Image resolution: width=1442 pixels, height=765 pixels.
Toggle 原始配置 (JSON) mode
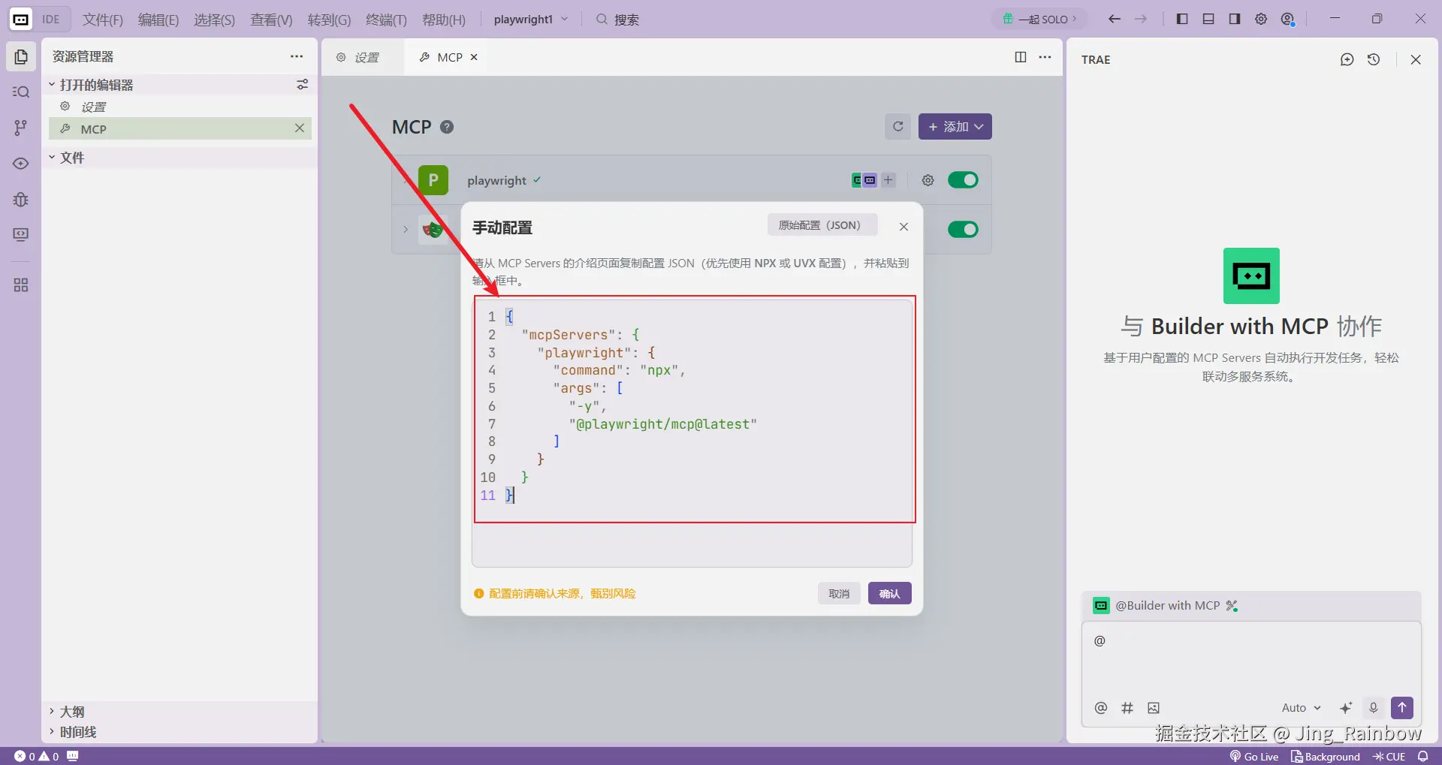click(822, 225)
